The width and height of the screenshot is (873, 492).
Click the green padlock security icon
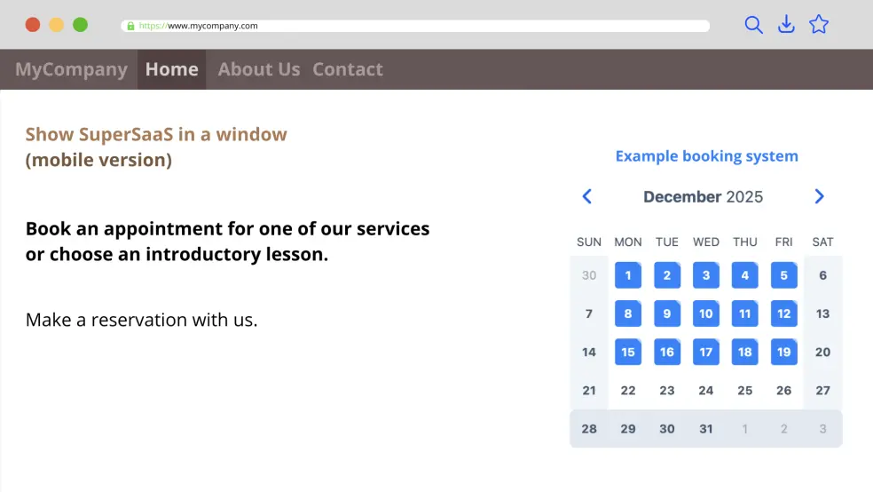point(130,26)
